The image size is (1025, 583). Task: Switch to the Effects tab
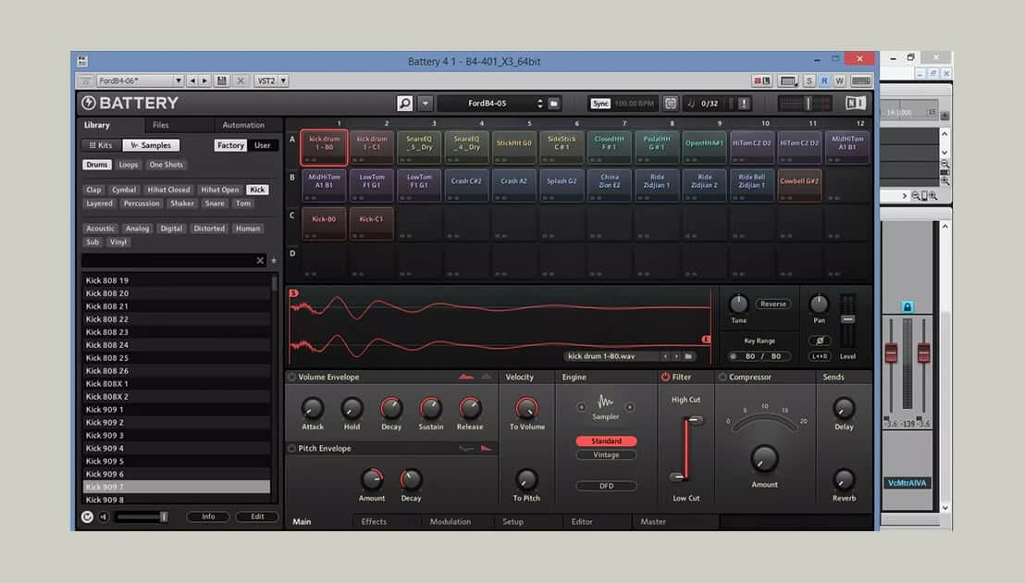click(x=374, y=522)
